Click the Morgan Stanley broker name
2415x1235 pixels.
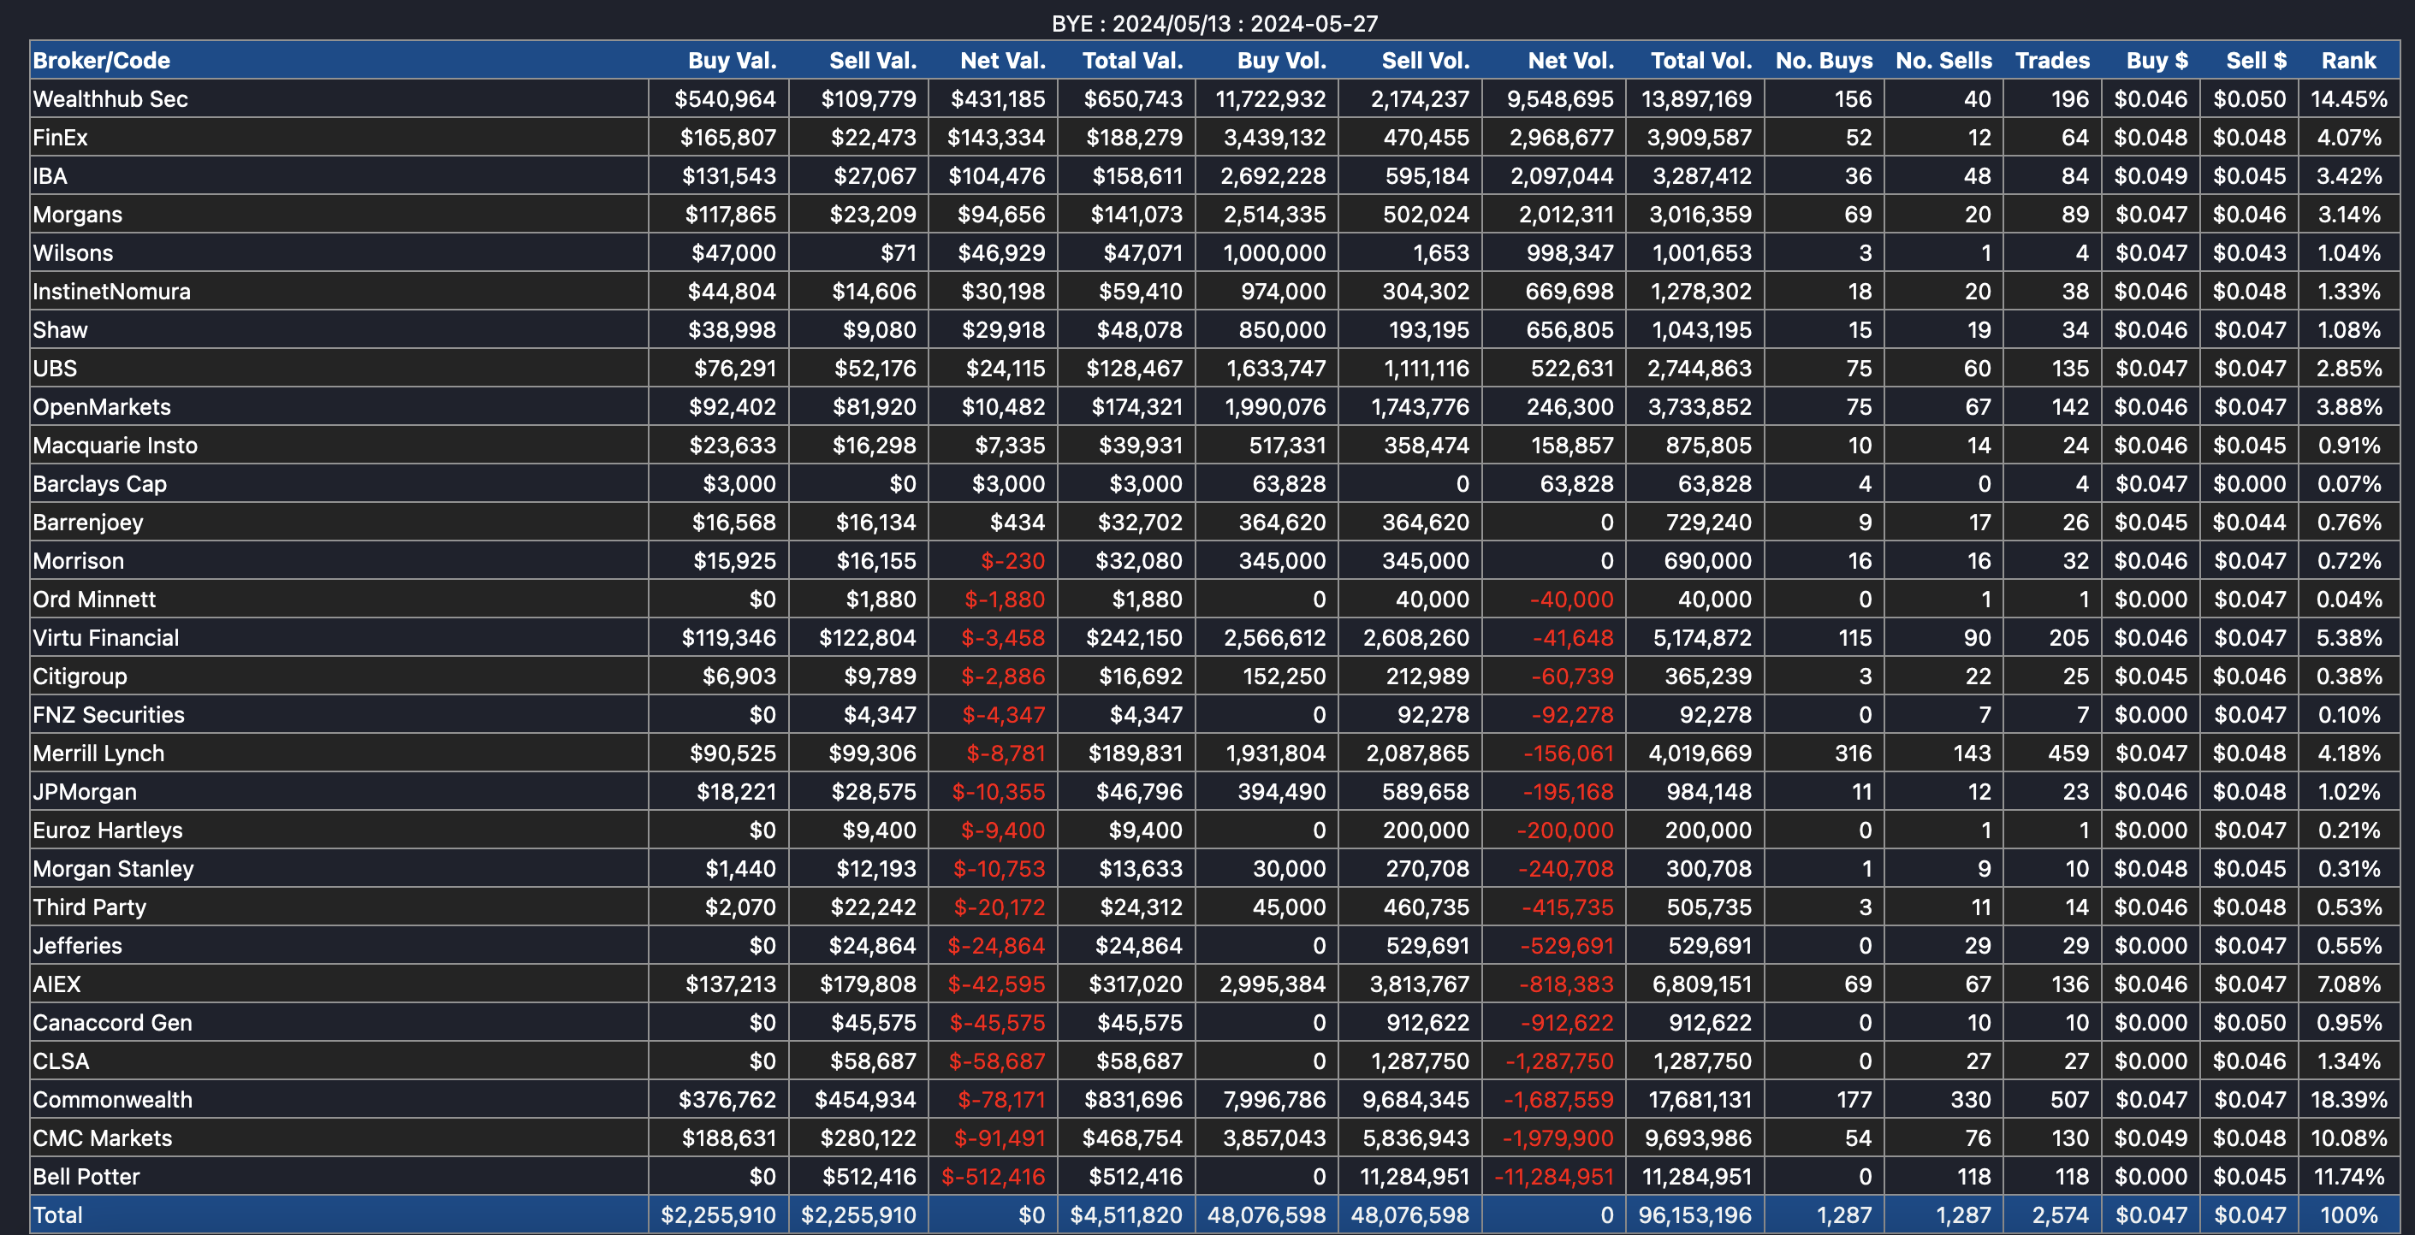pos(112,868)
